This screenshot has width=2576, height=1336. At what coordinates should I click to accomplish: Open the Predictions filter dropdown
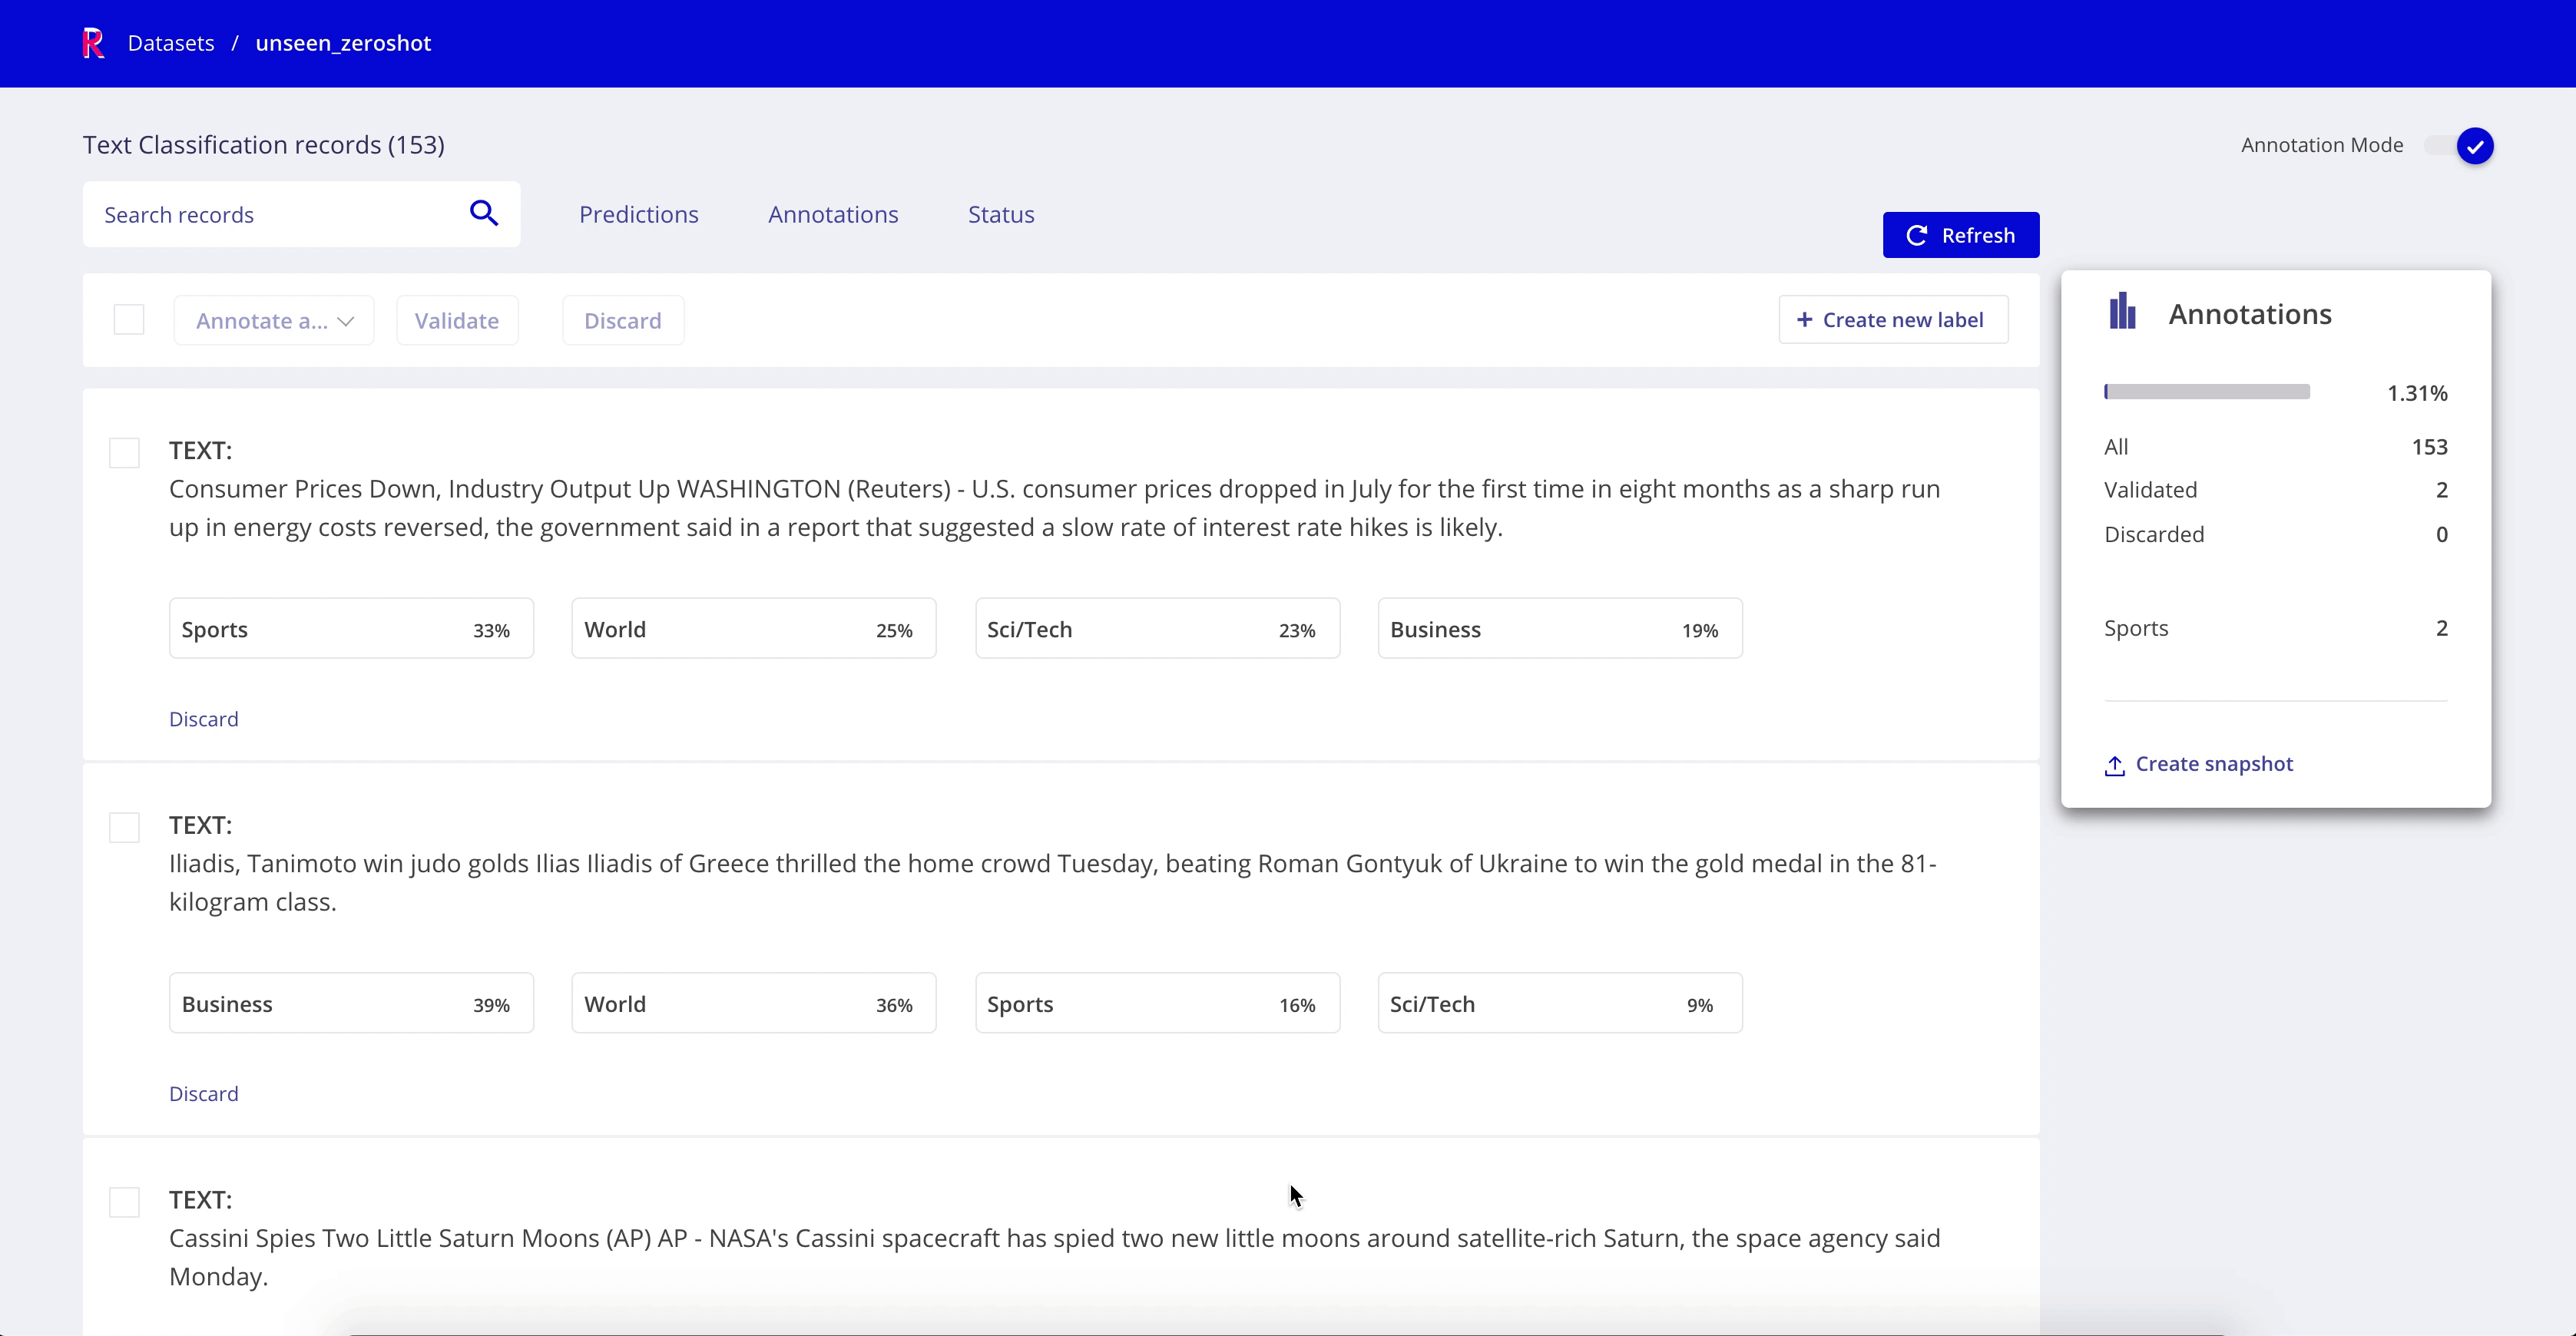[x=638, y=214]
